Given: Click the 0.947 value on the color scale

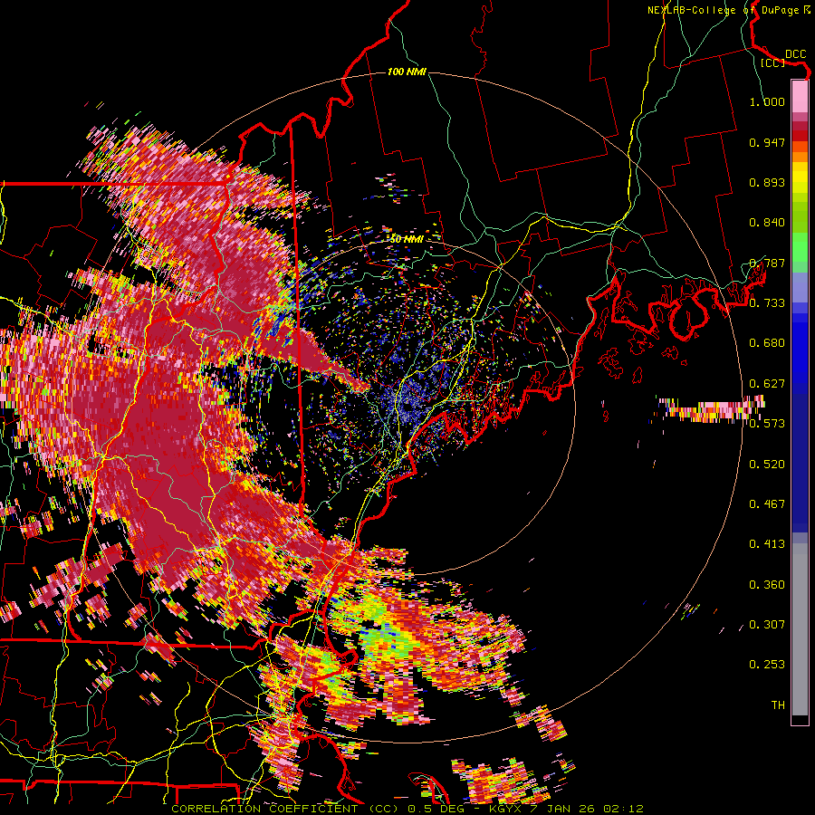Looking at the screenshot, I should click(x=767, y=142).
